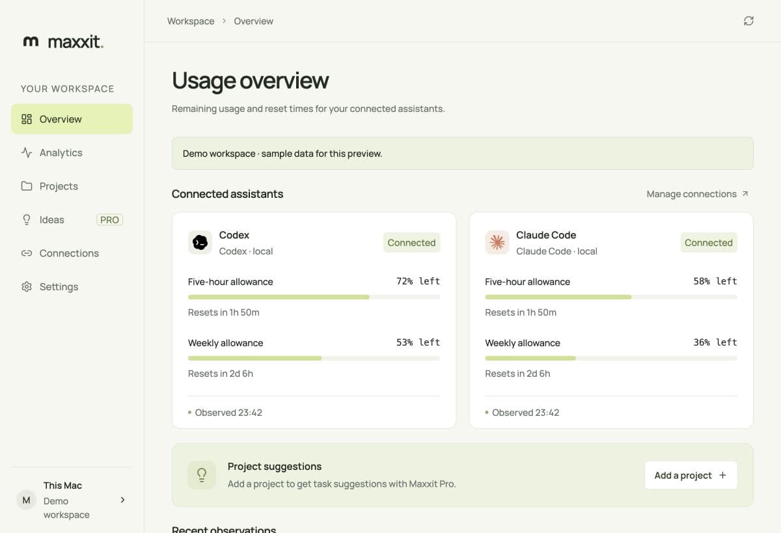Click the arrow icon beside Manage connections
781x533 pixels.
pos(745,194)
